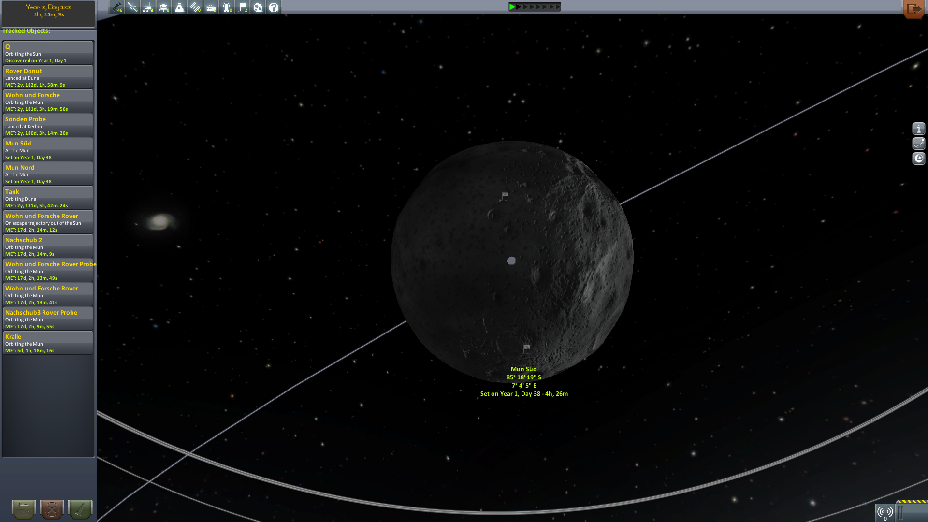The width and height of the screenshot is (928, 522).
Task: Click the EVA kerbals filter icon
Action: point(227,7)
